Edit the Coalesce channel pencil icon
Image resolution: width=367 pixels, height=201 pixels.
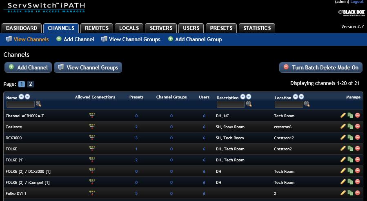pyautogui.click(x=343, y=126)
